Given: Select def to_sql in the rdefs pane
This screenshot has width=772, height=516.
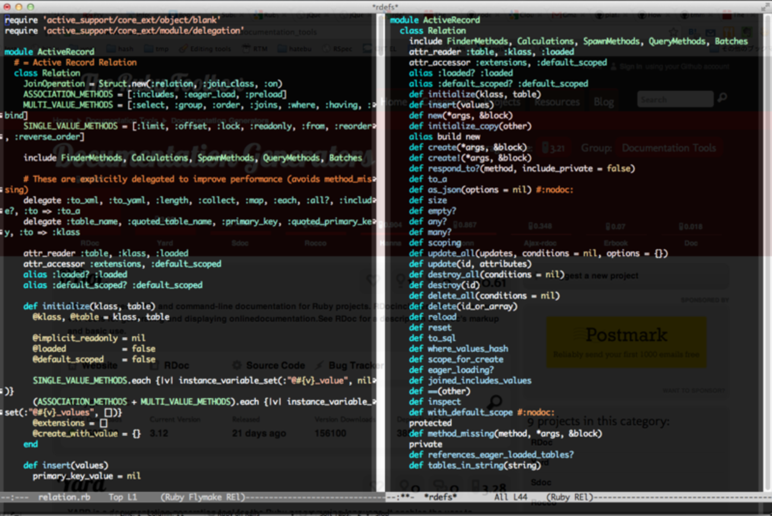Looking at the screenshot, I should 432,338.
